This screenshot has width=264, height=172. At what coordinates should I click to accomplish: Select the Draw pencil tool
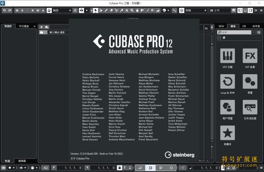[x=106, y=11]
